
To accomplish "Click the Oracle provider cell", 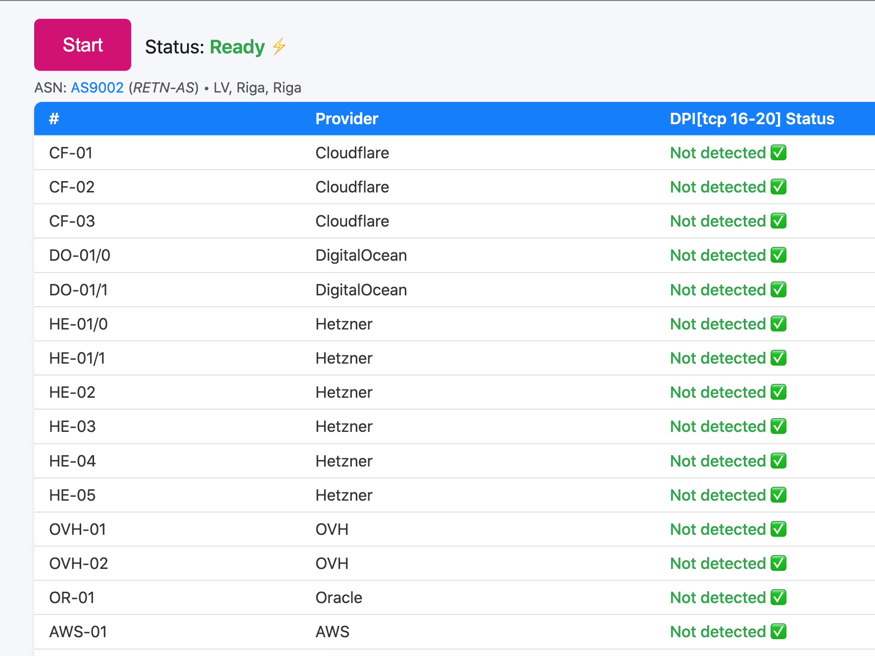I will coord(339,598).
